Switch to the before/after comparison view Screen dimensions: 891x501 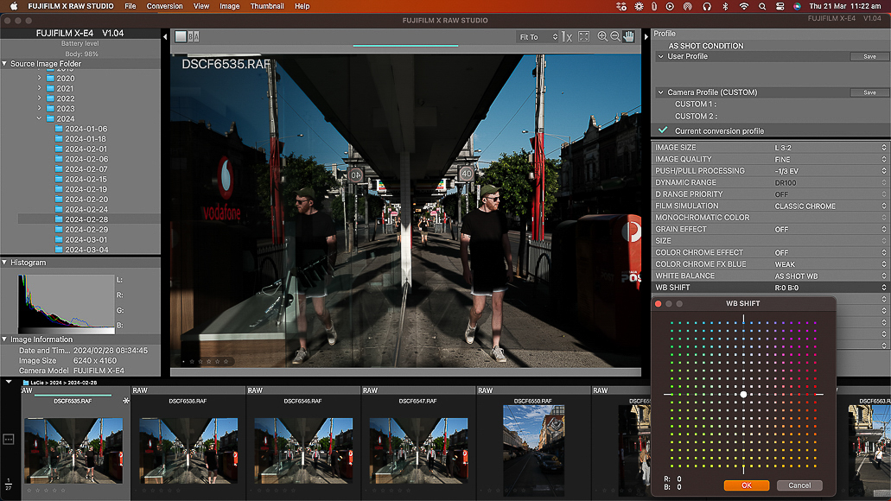(x=194, y=36)
